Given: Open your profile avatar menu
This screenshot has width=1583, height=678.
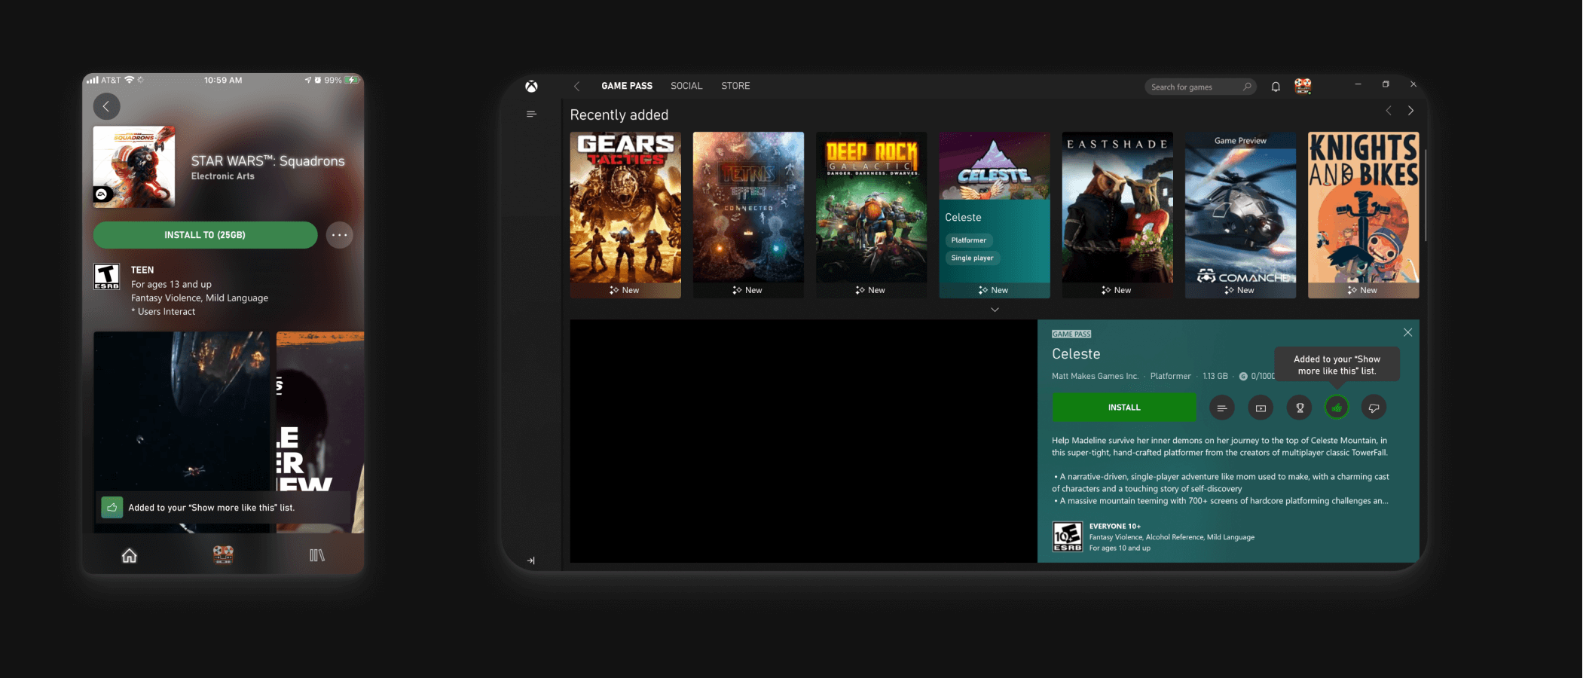Looking at the screenshot, I should (1303, 86).
